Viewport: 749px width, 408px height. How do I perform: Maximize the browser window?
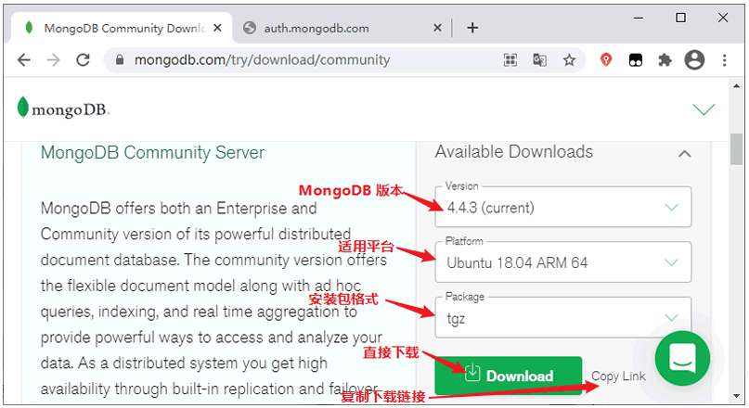point(680,19)
